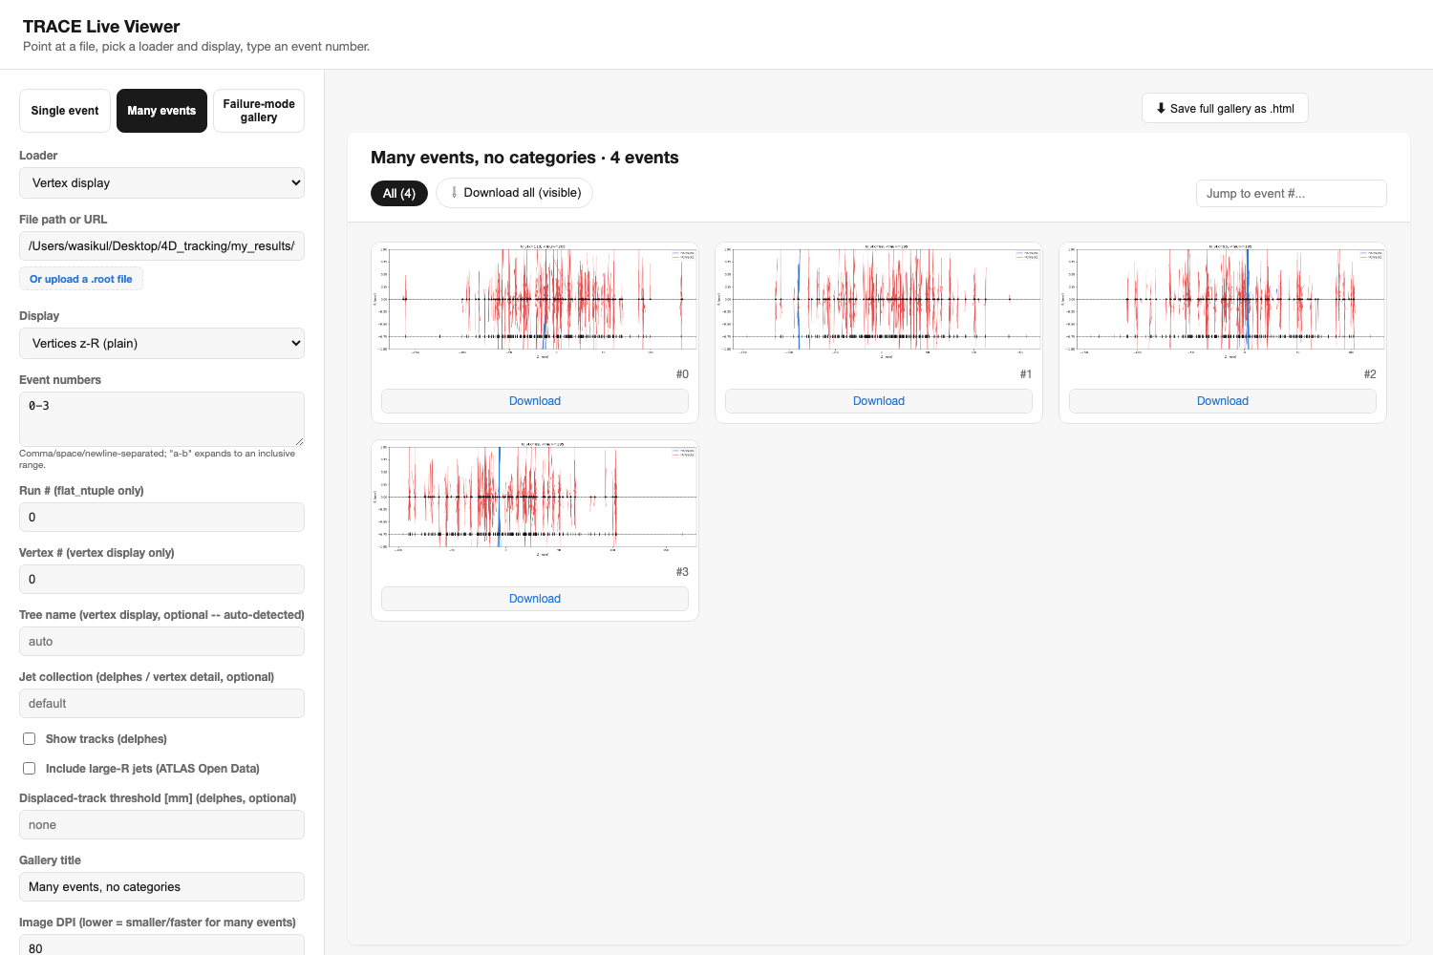Select the All (4) filter pill
The image size is (1433, 955).
click(399, 193)
